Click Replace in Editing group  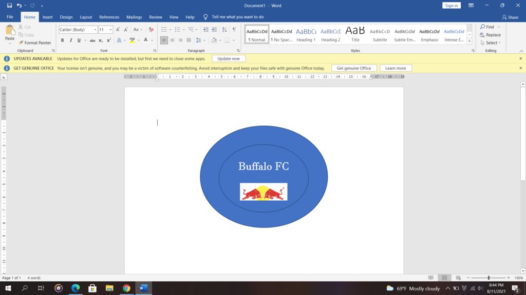pos(491,35)
